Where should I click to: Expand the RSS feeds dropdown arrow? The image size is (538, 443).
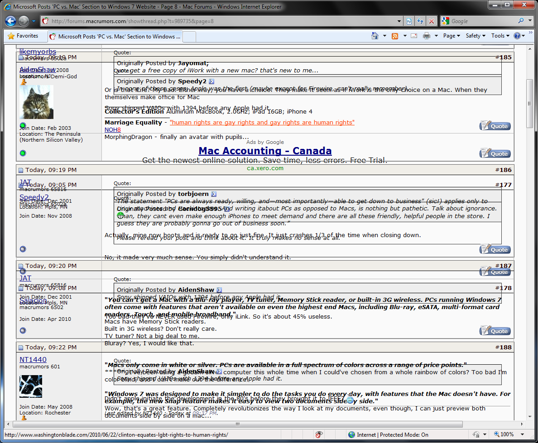click(405, 36)
